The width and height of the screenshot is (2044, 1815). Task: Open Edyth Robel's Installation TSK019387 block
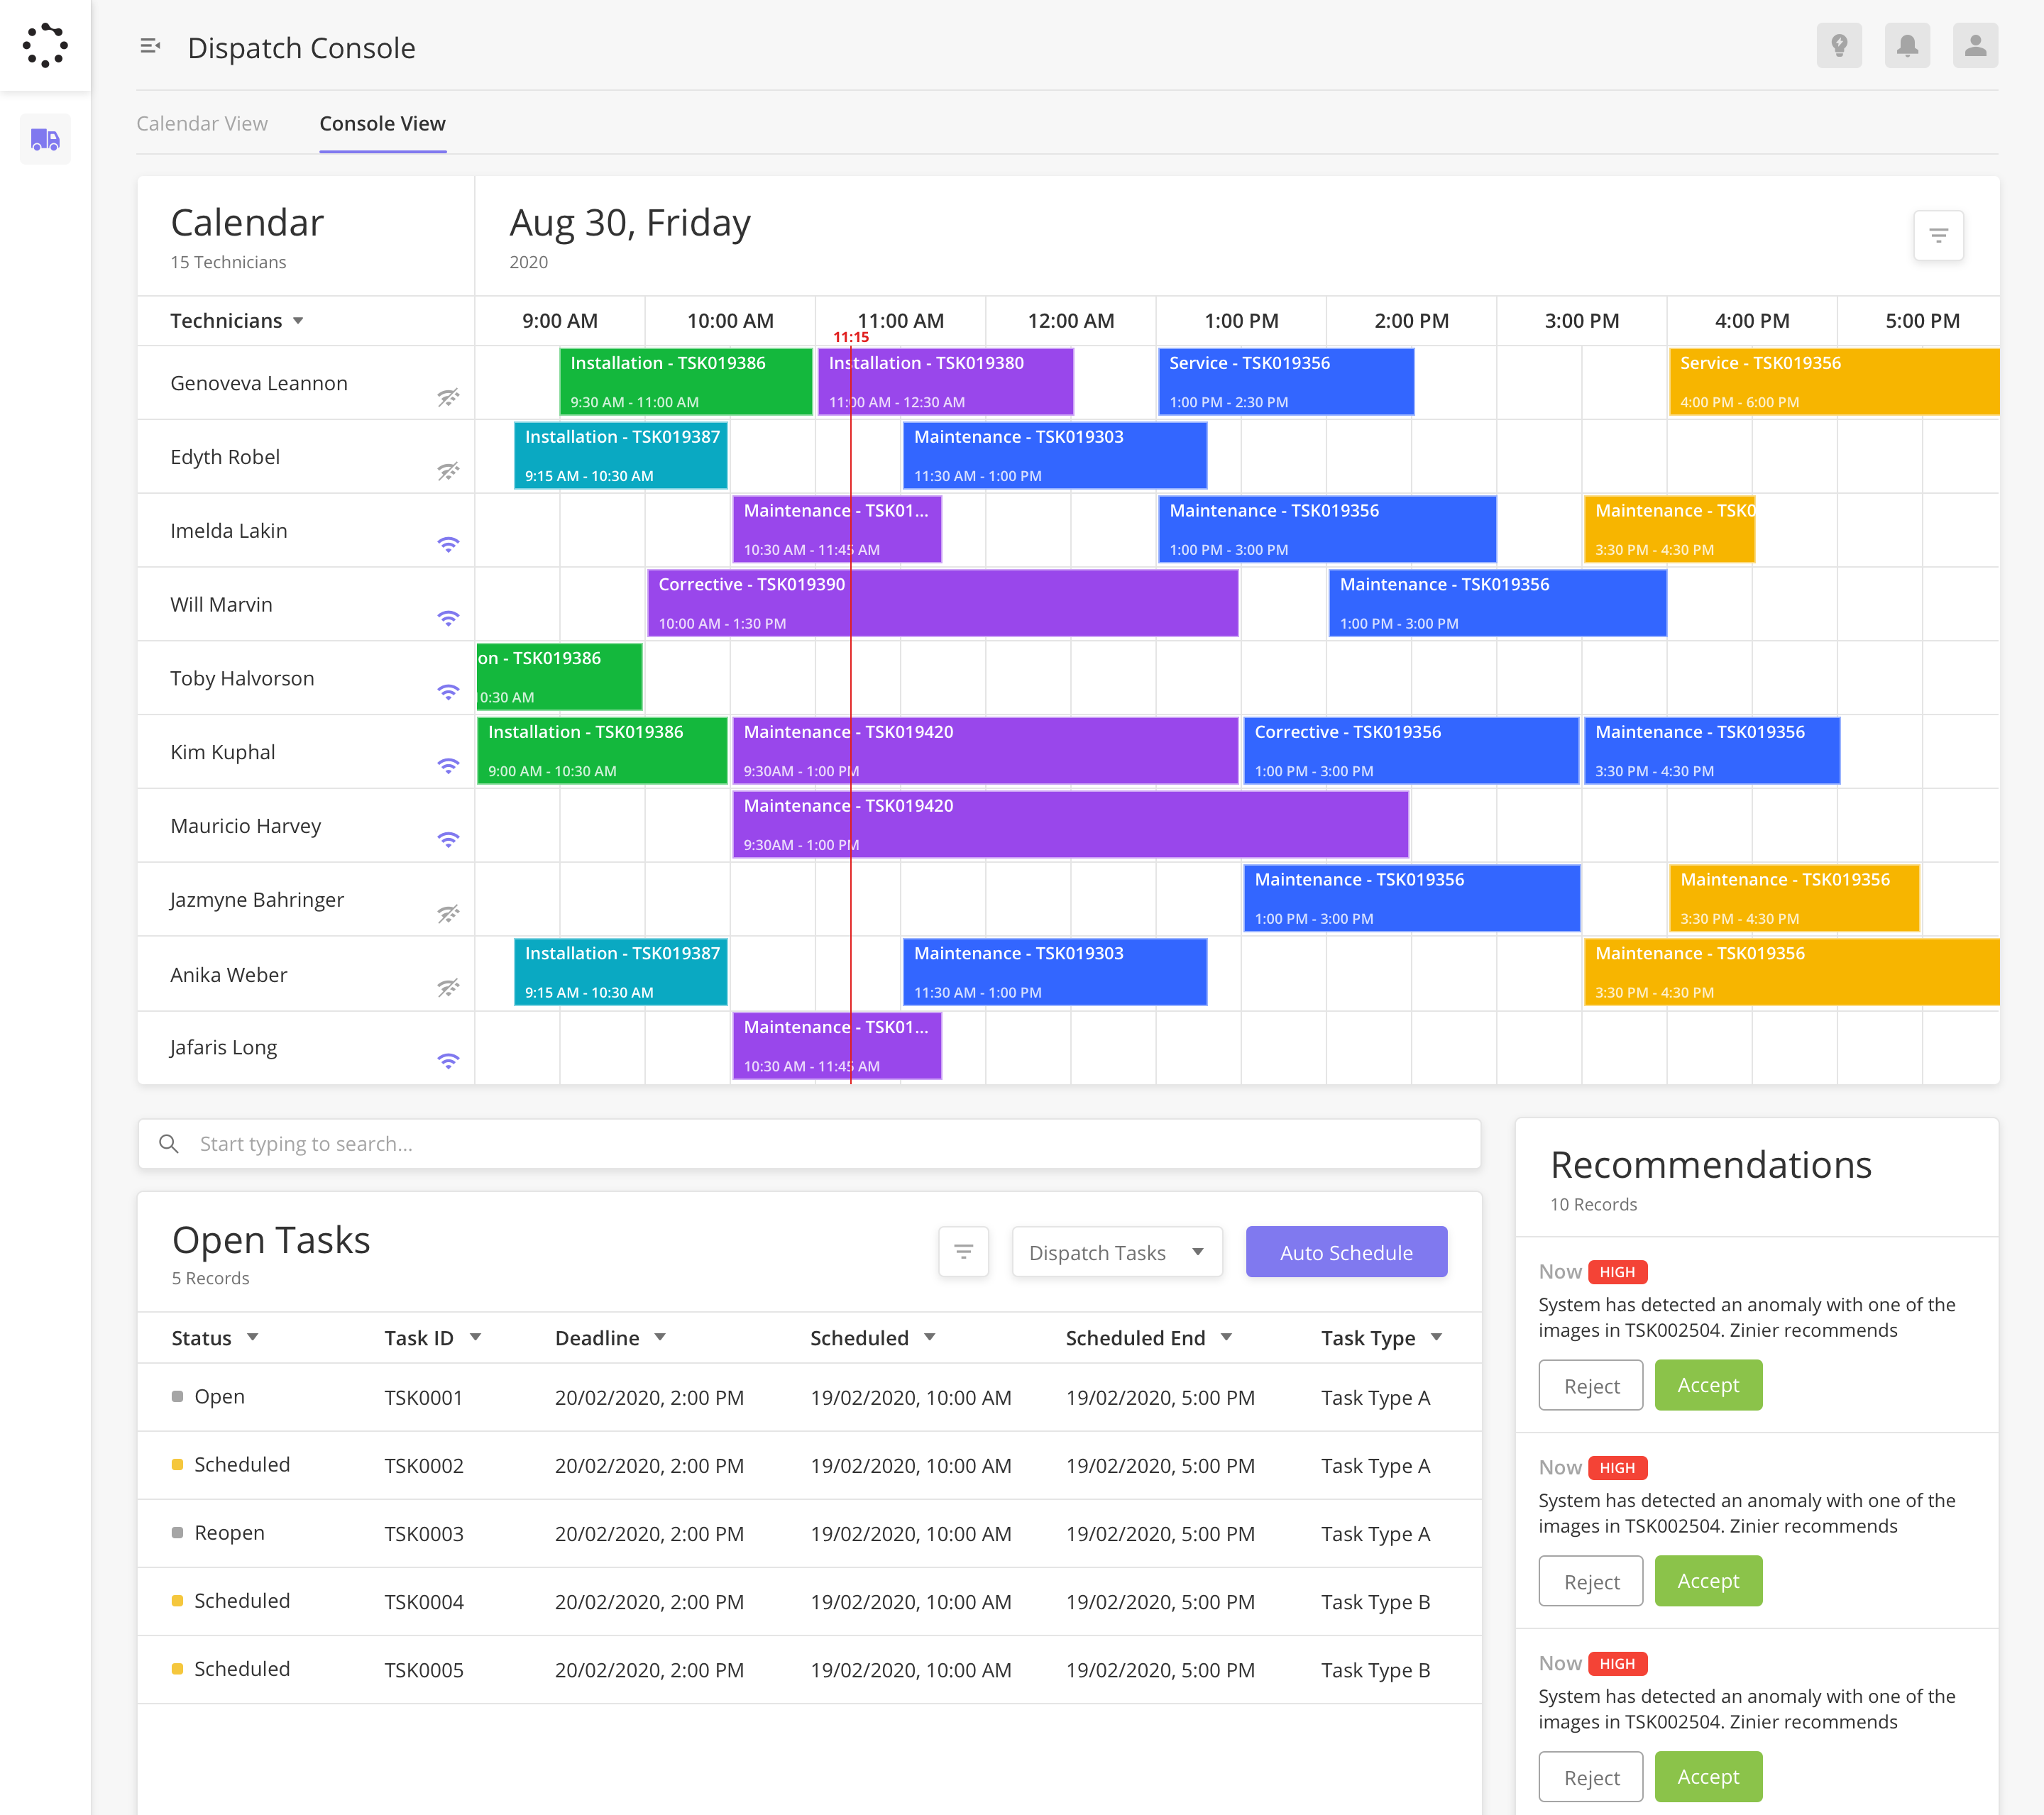click(620, 456)
